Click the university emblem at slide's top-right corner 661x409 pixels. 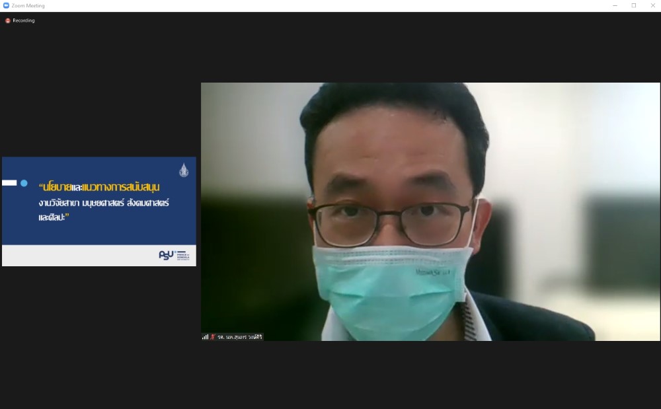pyautogui.click(x=184, y=170)
